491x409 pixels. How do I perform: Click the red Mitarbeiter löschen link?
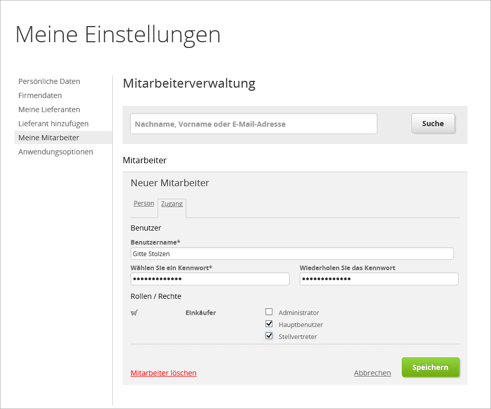163,373
